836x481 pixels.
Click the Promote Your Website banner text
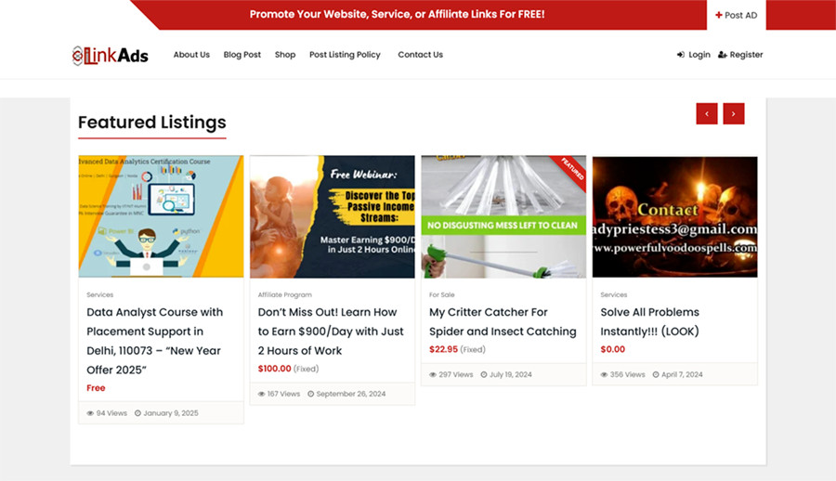point(398,15)
